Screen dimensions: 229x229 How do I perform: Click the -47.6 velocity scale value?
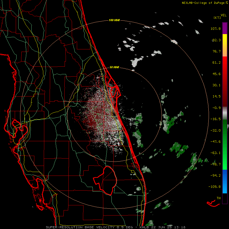point(216,142)
